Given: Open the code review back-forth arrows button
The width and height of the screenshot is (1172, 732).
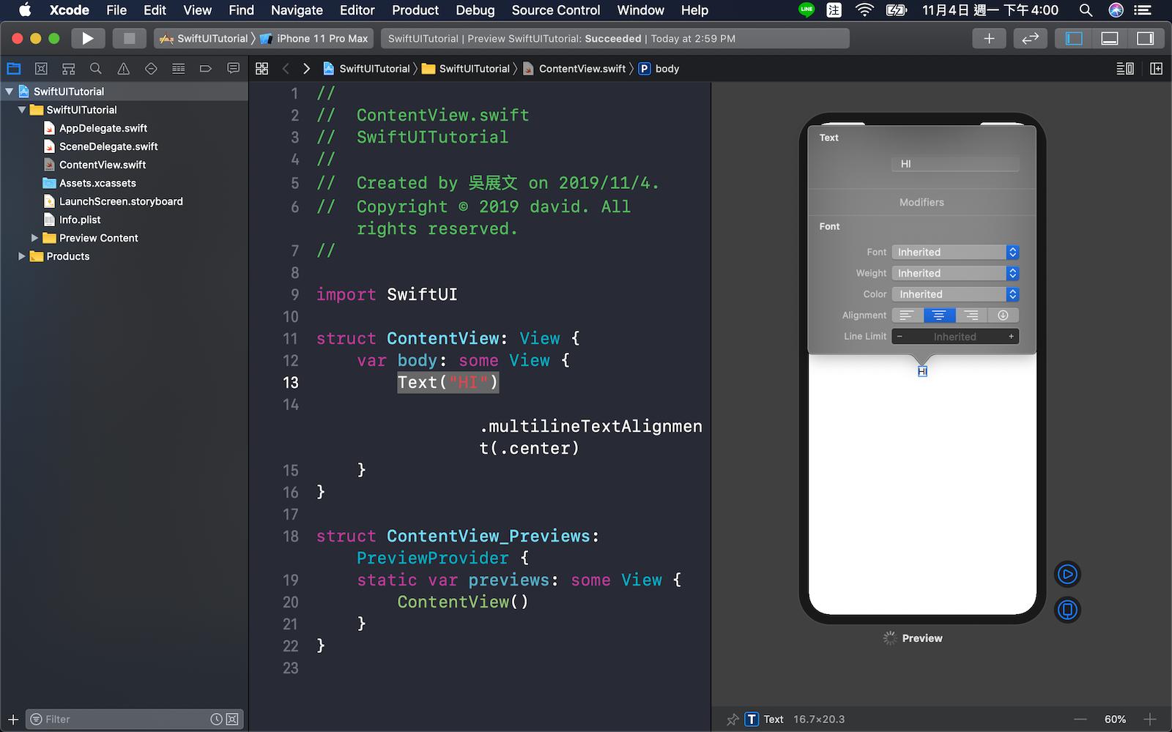Looking at the screenshot, I should coord(1031,38).
